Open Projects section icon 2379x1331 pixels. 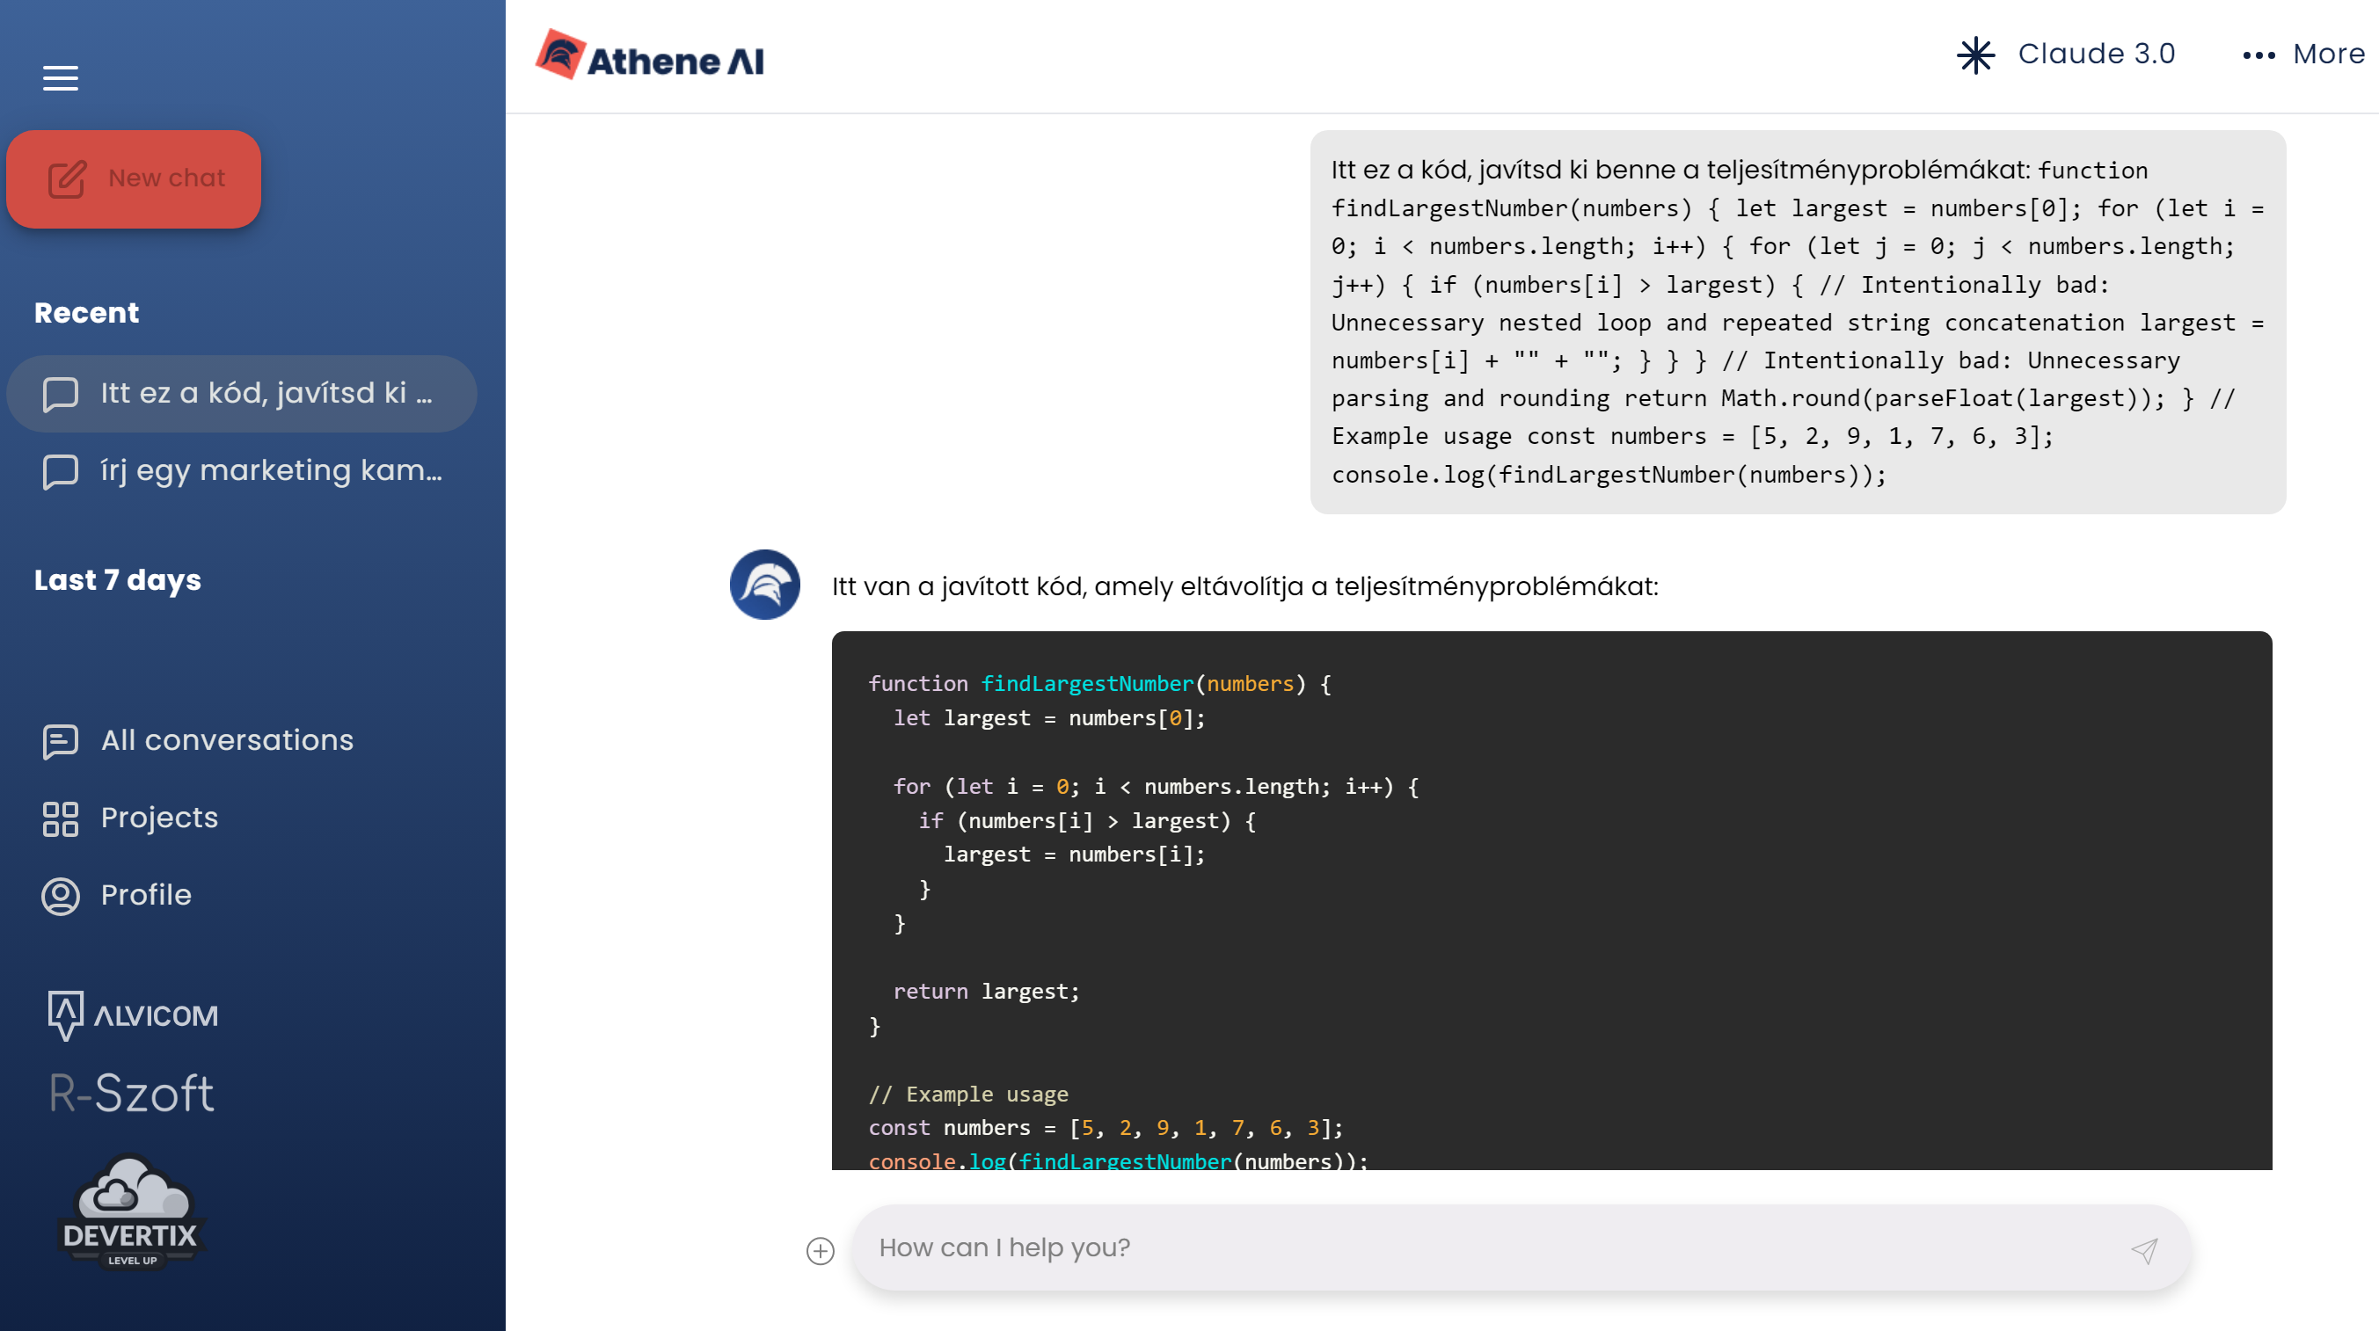click(61, 817)
